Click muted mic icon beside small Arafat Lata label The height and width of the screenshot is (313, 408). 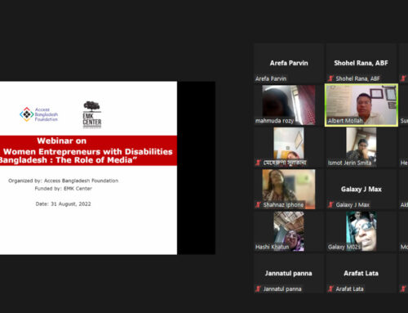coord(330,288)
